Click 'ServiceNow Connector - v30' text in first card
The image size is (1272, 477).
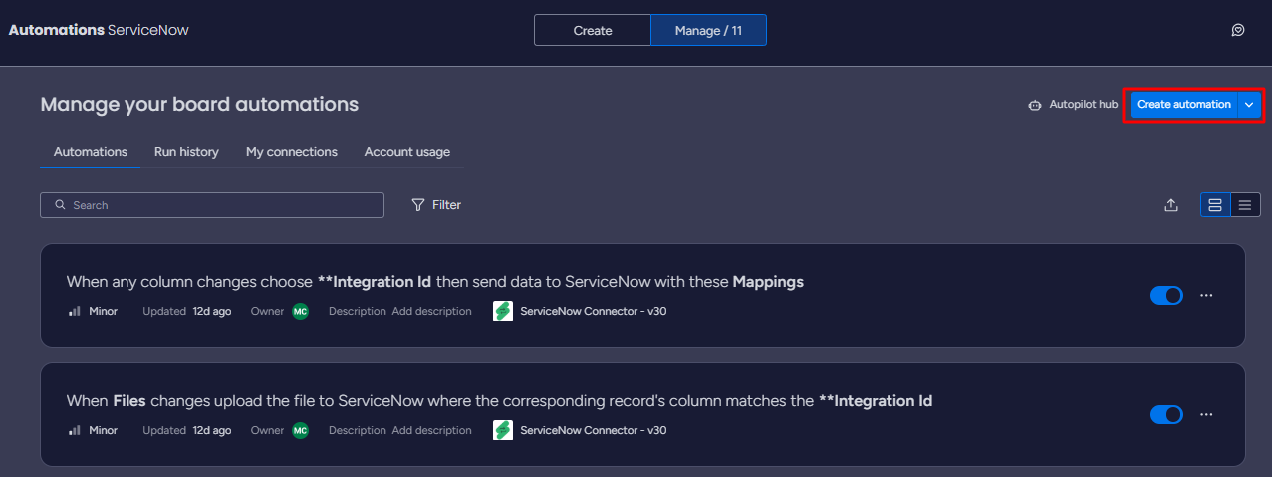pos(594,311)
